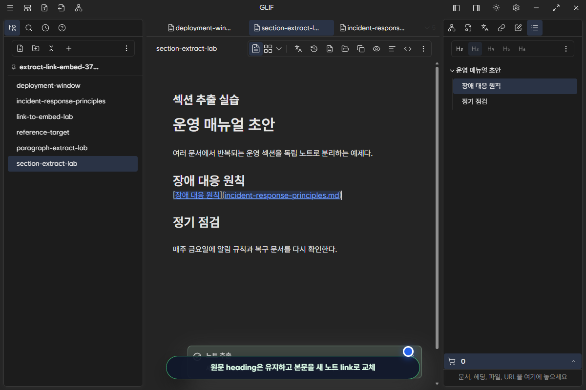The width and height of the screenshot is (586, 390).
Task: Expand the view mode dropdown chevron
Action: [x=279, y=49]
